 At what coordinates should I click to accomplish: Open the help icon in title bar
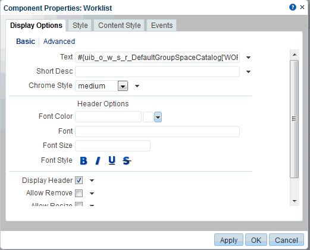[x=293, y=7]
